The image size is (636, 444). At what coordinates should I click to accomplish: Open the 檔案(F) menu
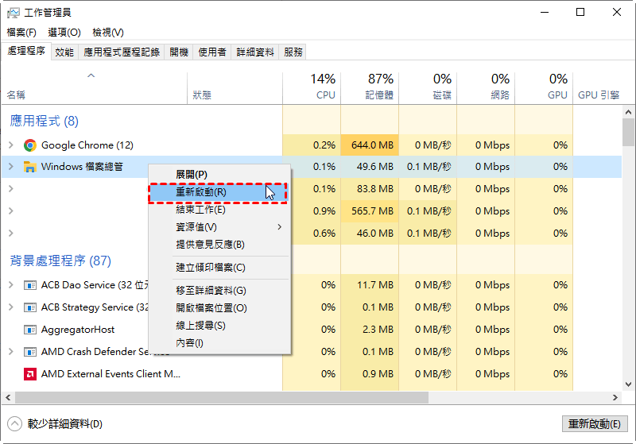(21, 33)
